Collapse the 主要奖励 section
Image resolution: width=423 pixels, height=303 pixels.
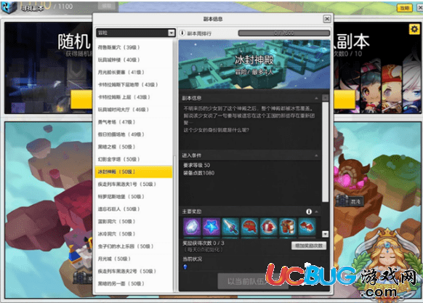tap(316, 211)
